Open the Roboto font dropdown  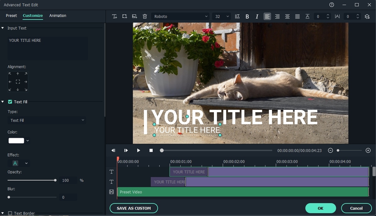point(180,17)
